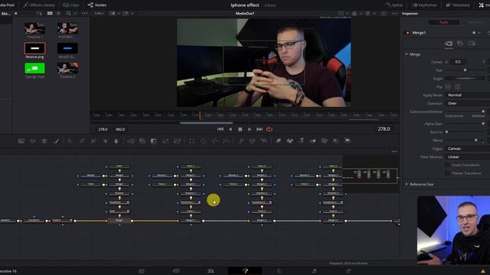This screenshot has height=275, width=490.
Task: Open the node editor three-dot options menu
Action: coord(394,151)
